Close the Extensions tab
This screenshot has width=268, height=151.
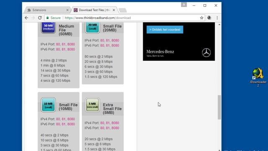[67, 10]
